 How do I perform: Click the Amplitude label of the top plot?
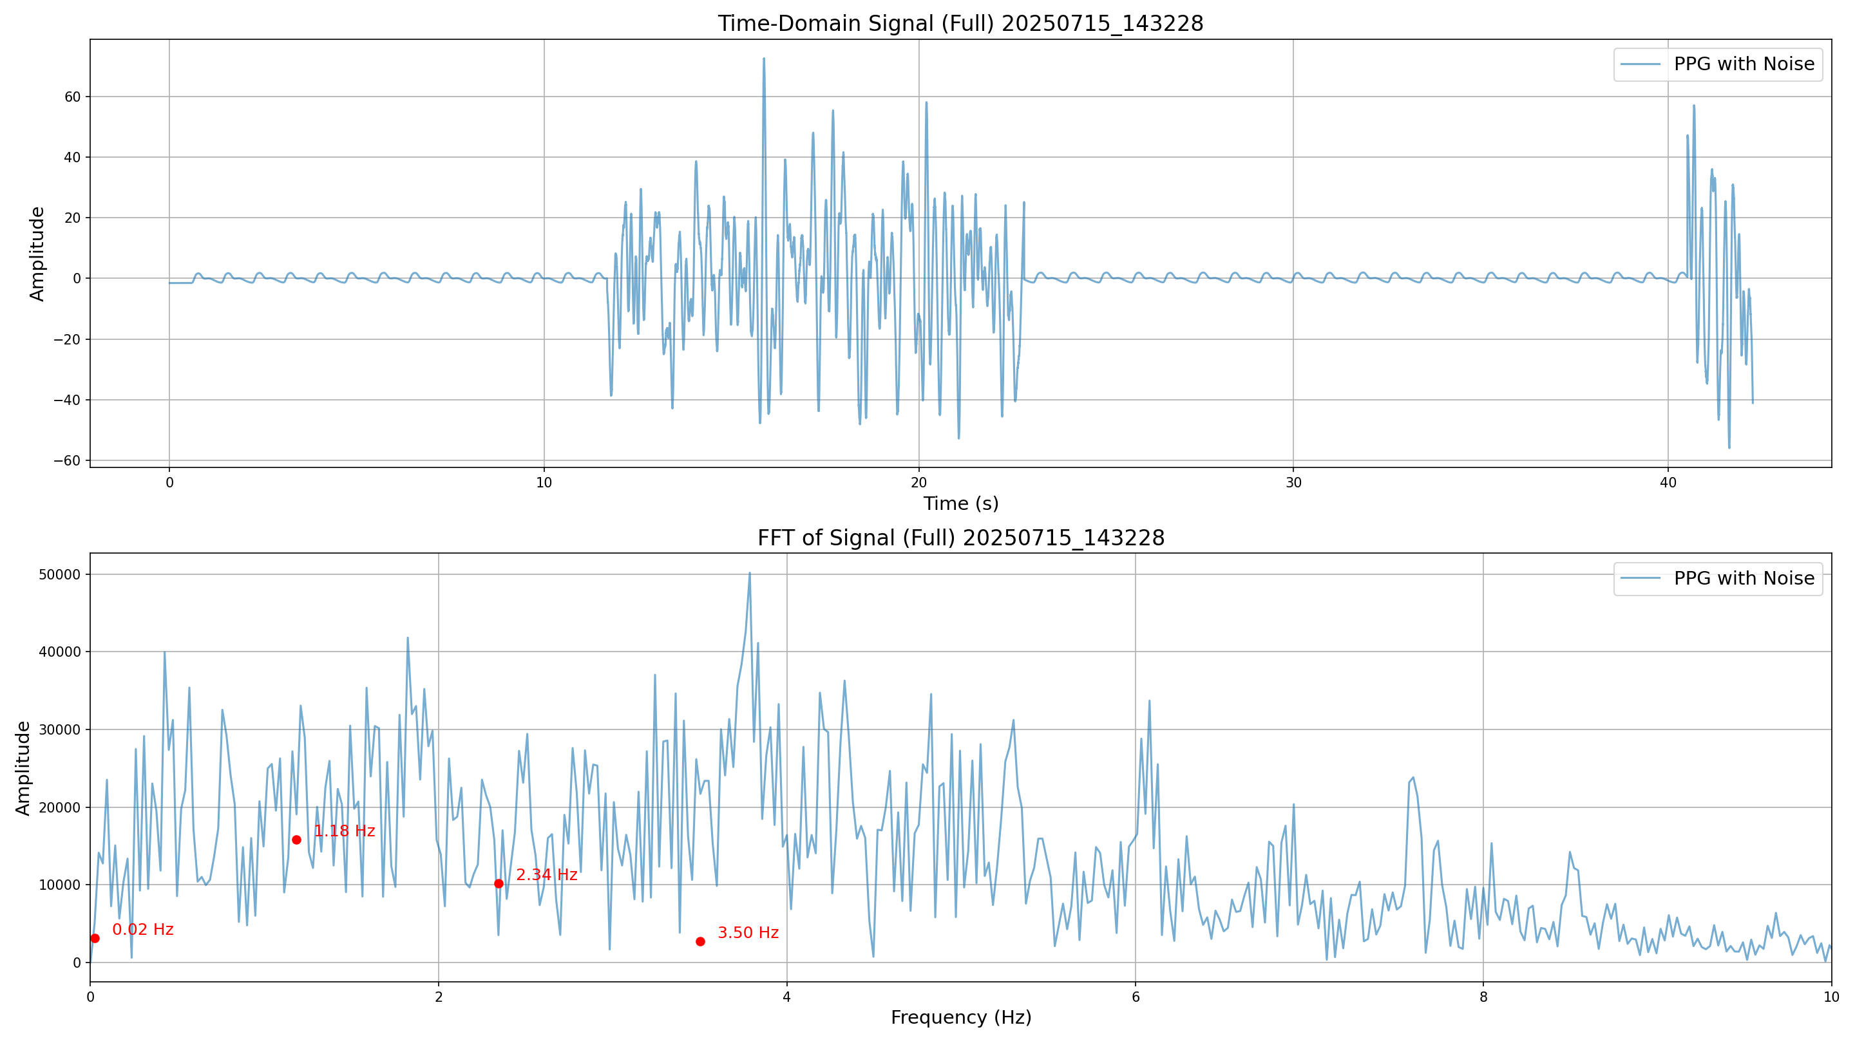(37, 254)
